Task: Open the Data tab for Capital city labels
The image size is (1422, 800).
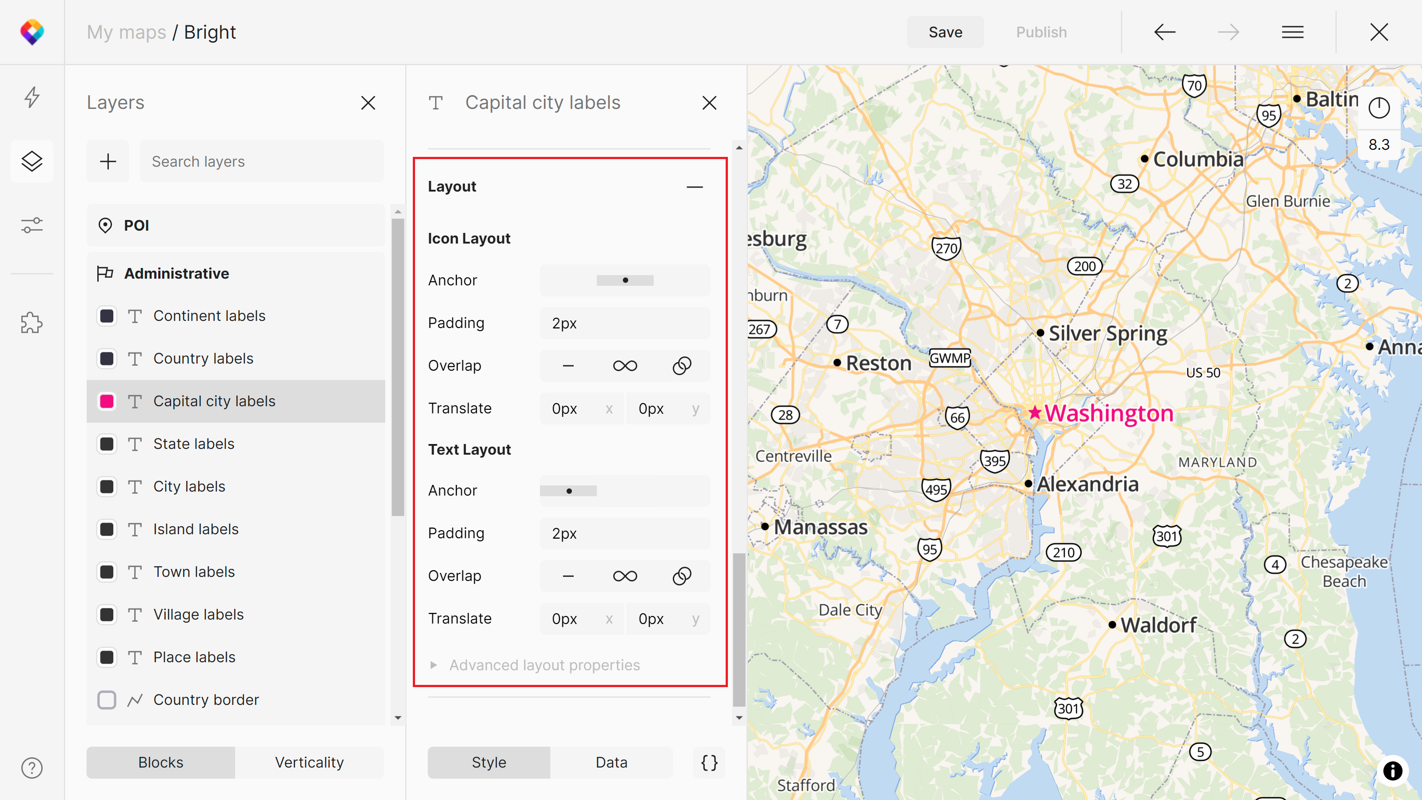Action: [611, 763]
